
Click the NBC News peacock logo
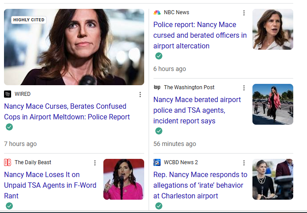pyautogui.click(x=157, y=12)
